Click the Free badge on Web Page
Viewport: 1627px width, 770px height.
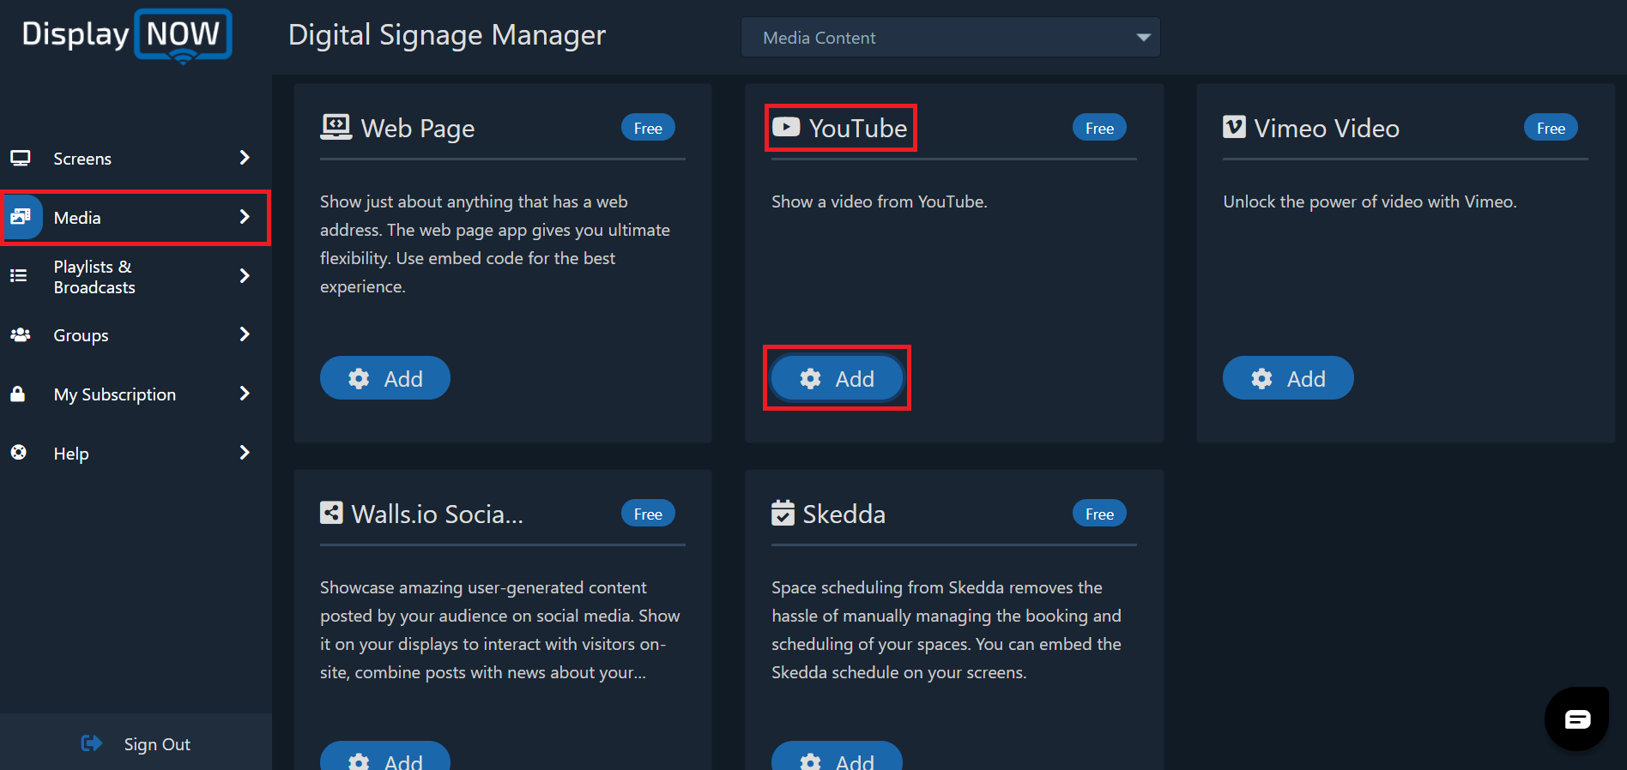click(648, 128)
